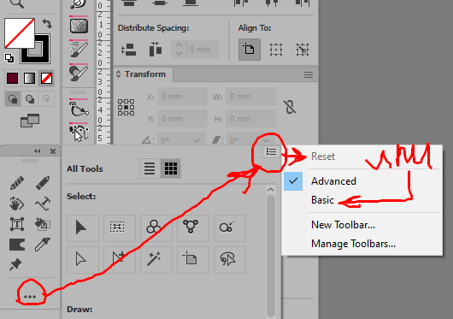Apply None to fill
Screen dimensions: 453x319
click(46, 79)
